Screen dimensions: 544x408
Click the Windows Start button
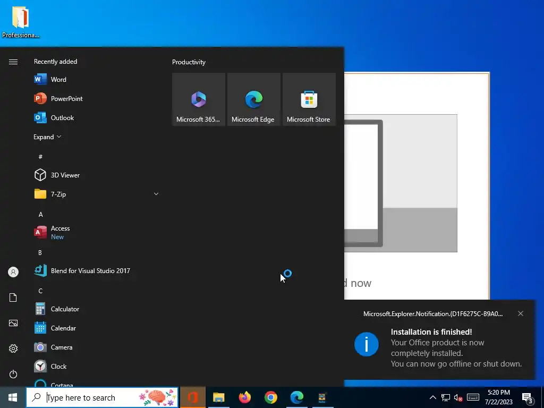pos(13,397)
